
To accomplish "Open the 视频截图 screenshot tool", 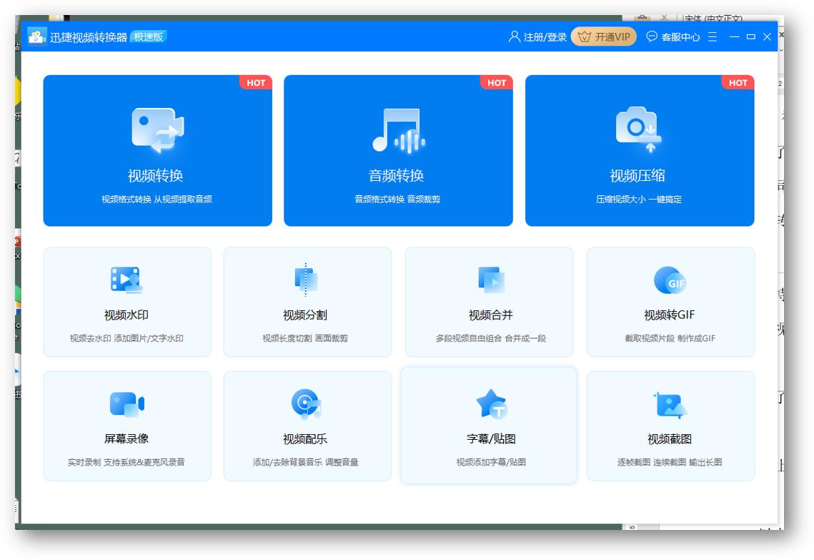I will [671, 426].
